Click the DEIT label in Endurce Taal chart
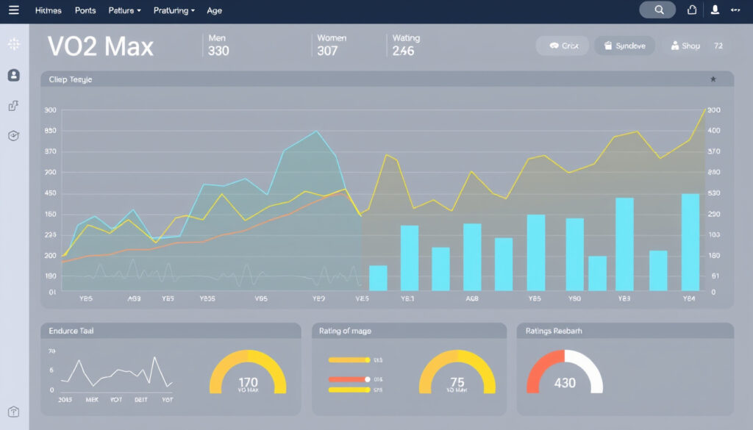The width and height of the screenshot is (753, 430). [x=140, y=399]
